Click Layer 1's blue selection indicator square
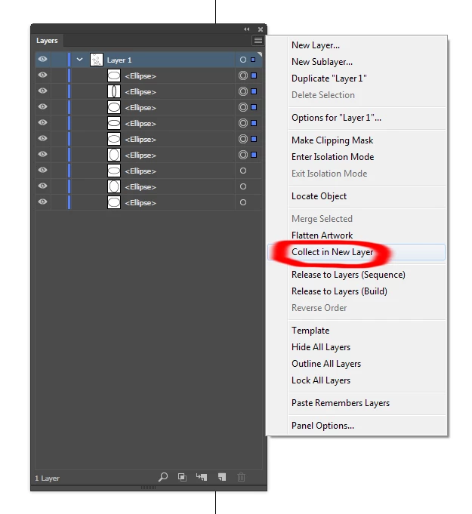 coord(253,60)
